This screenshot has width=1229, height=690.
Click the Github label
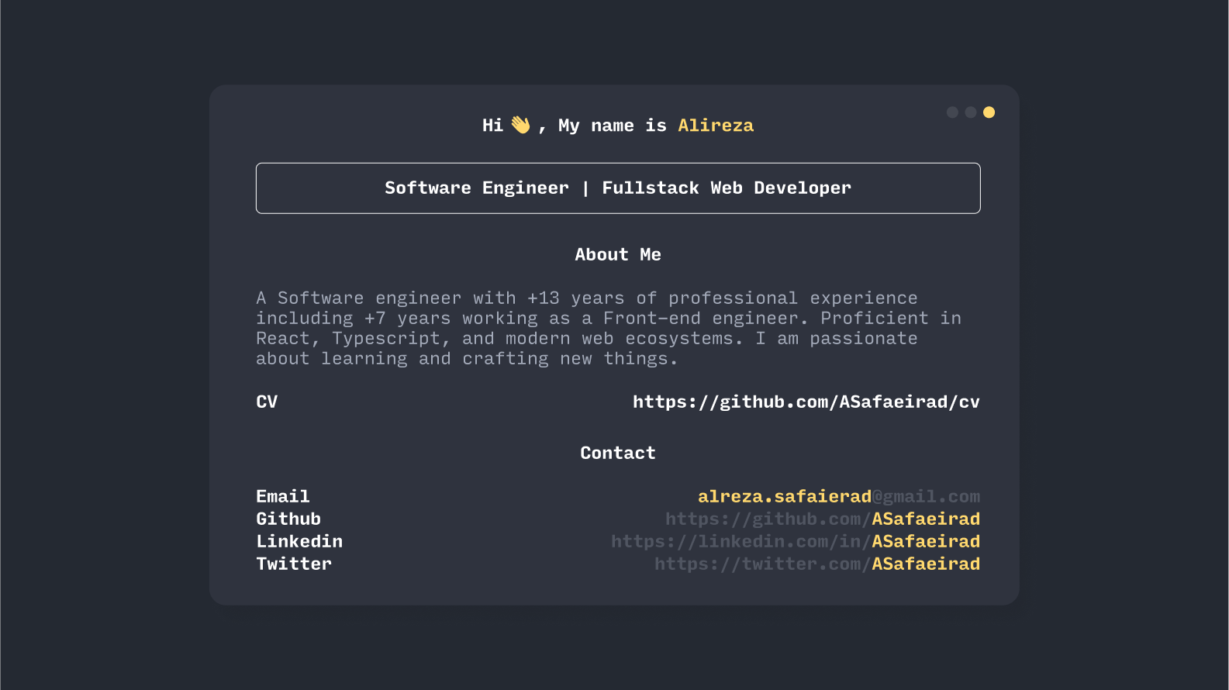pyautogui.click(x=288, y=519)
